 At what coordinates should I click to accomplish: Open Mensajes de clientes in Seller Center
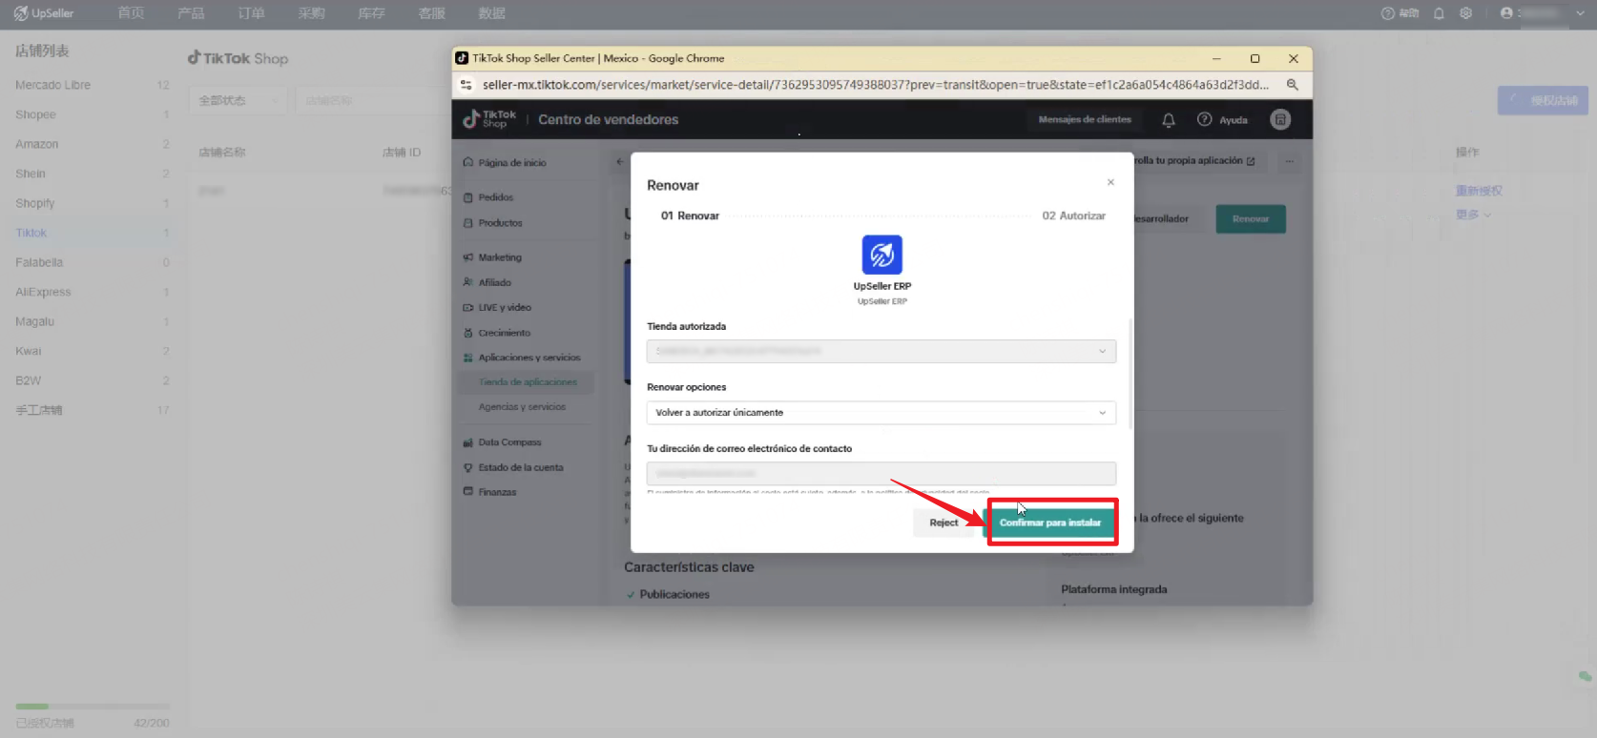1085,119
